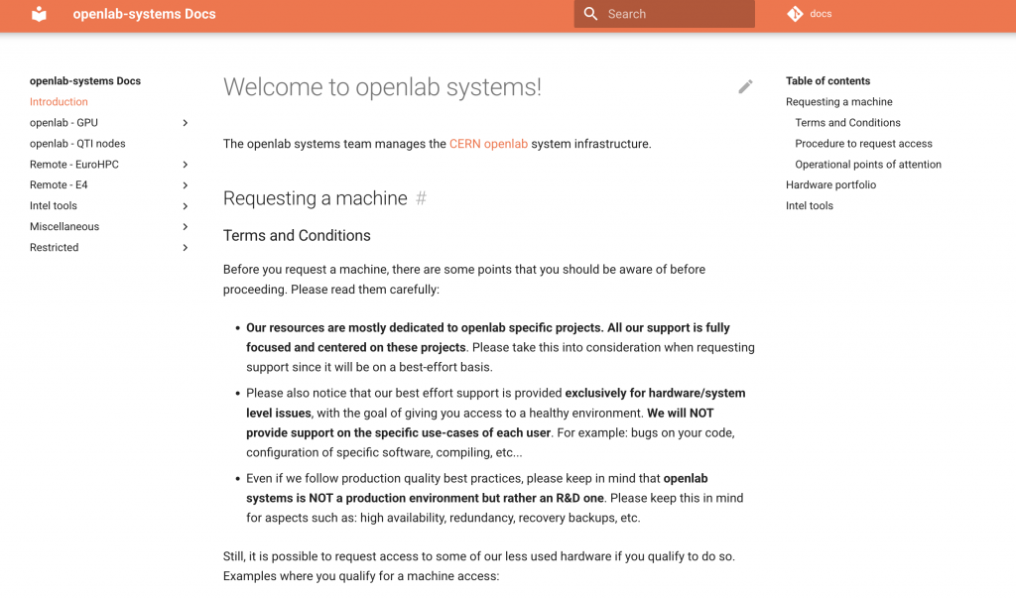This screenshot has width=1016, height=598.
Task: Jump to Procedure to request access
Action: coord(864,143)
